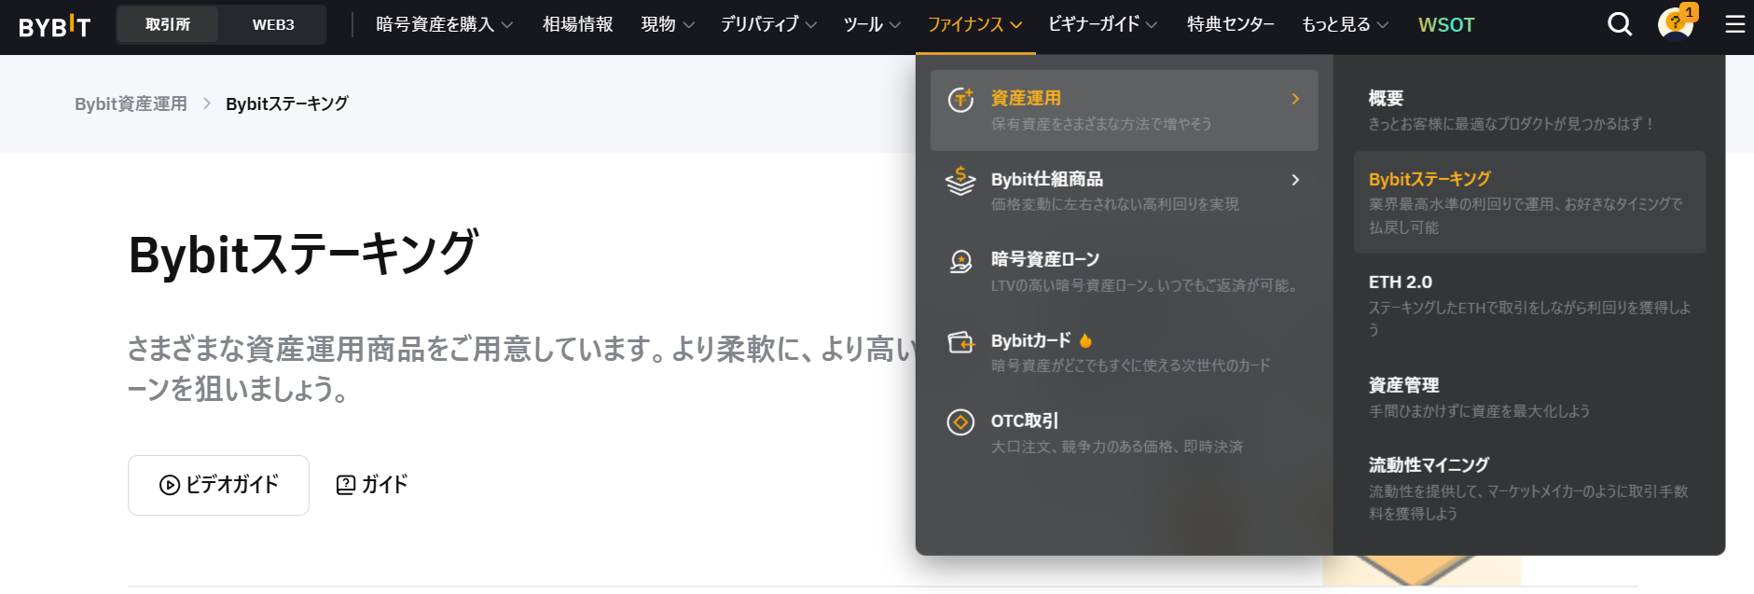Screen dimensions: 1754x594
Task: Go to the Bybit資産運用 breadcrumb link
Action: (131, 104)
